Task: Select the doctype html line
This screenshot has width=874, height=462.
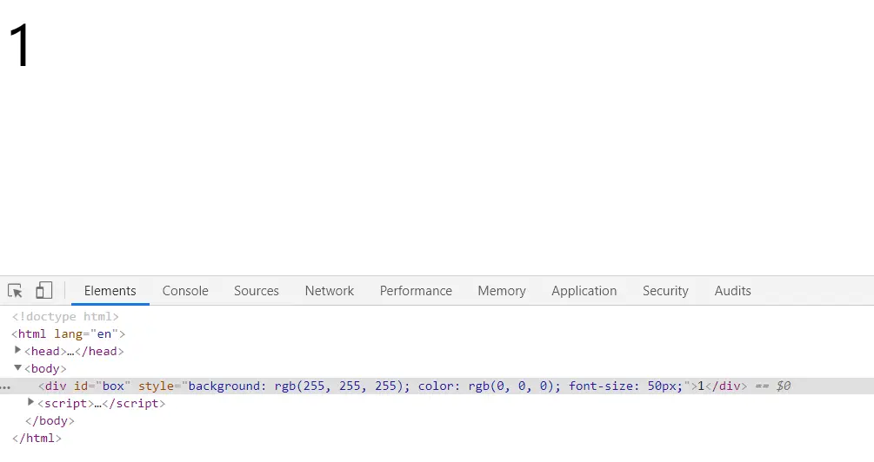Action: 65,316
